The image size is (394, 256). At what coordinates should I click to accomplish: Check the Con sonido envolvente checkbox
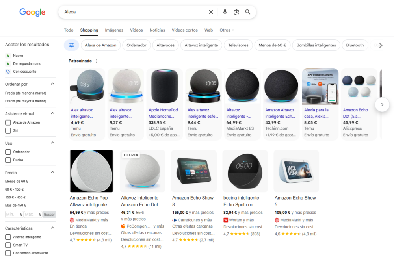click(8, 253)
